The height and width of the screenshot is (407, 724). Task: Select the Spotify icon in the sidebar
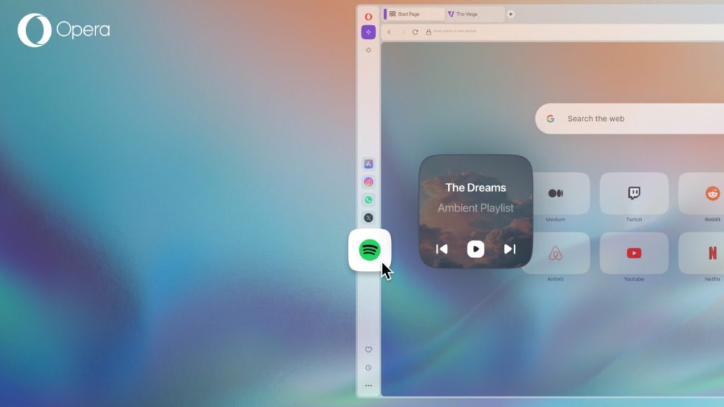point(368,249)
